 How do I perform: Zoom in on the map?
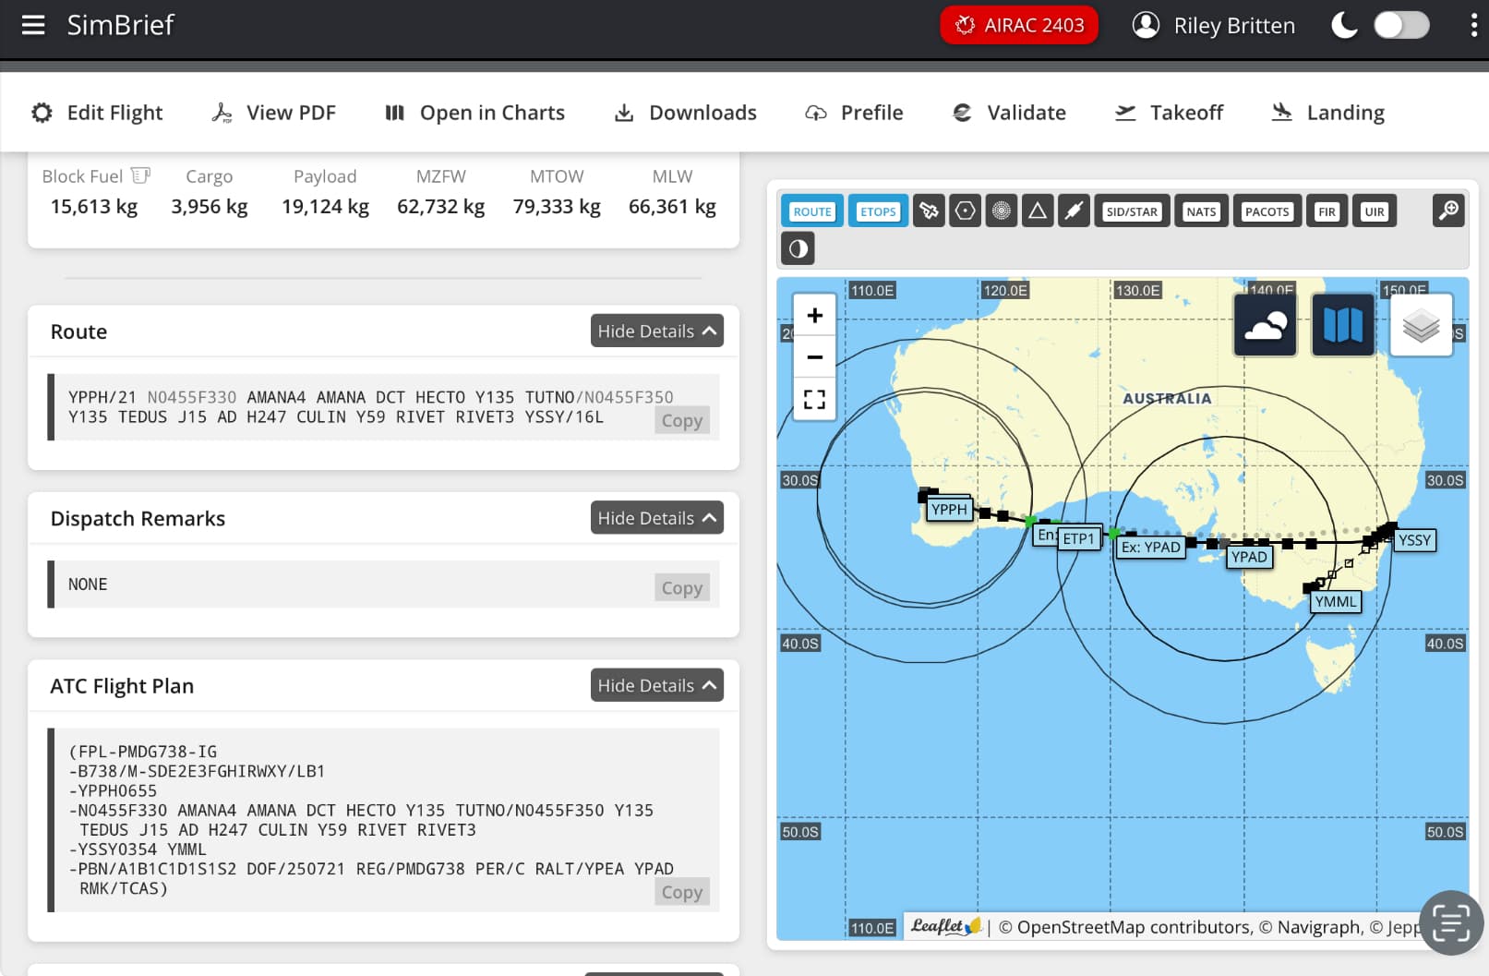pyautogui.click(x=815, y=316)
